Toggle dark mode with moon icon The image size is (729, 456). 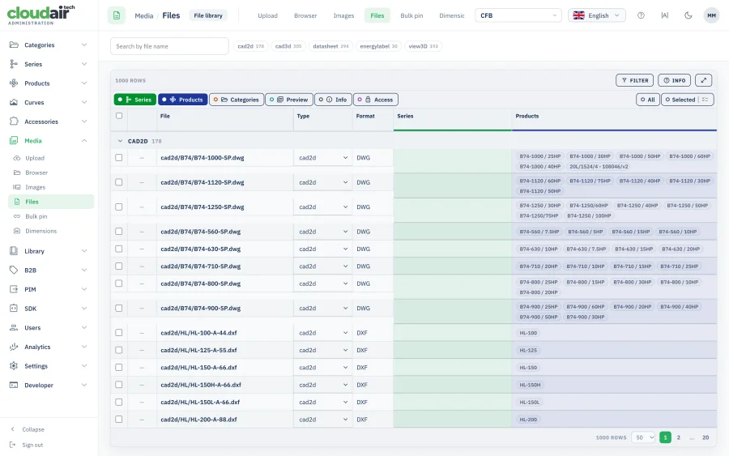(x=688, y=15)
